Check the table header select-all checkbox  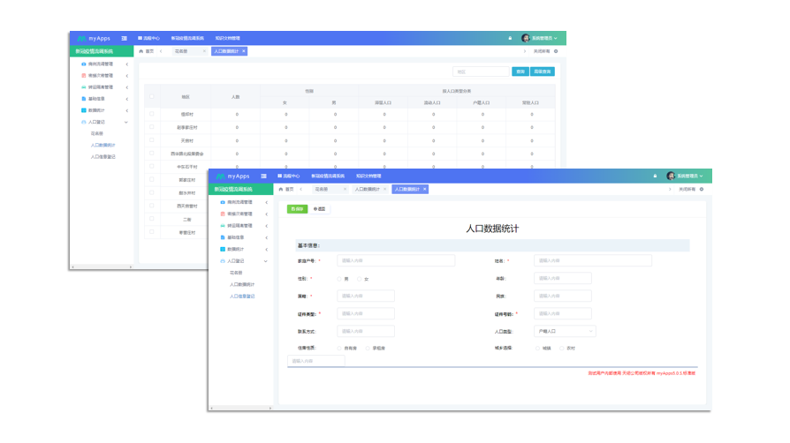coord(152,96)
